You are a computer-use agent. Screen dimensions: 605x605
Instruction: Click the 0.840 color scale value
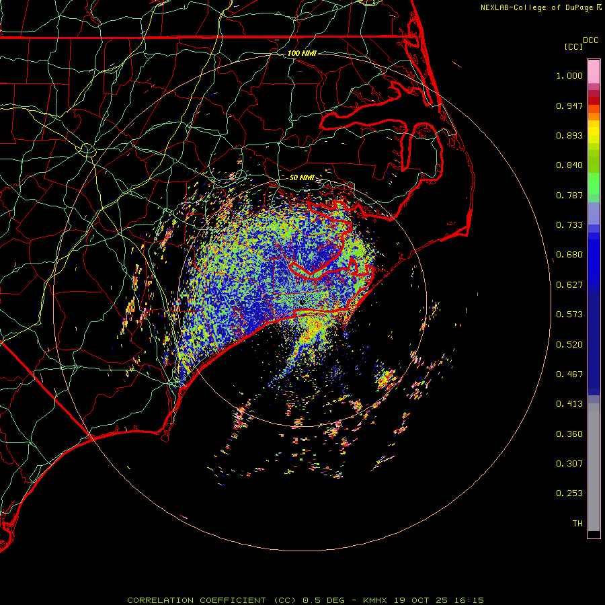[x=569, y=165]
